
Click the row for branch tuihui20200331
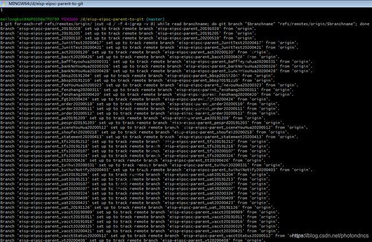[142, 165]
